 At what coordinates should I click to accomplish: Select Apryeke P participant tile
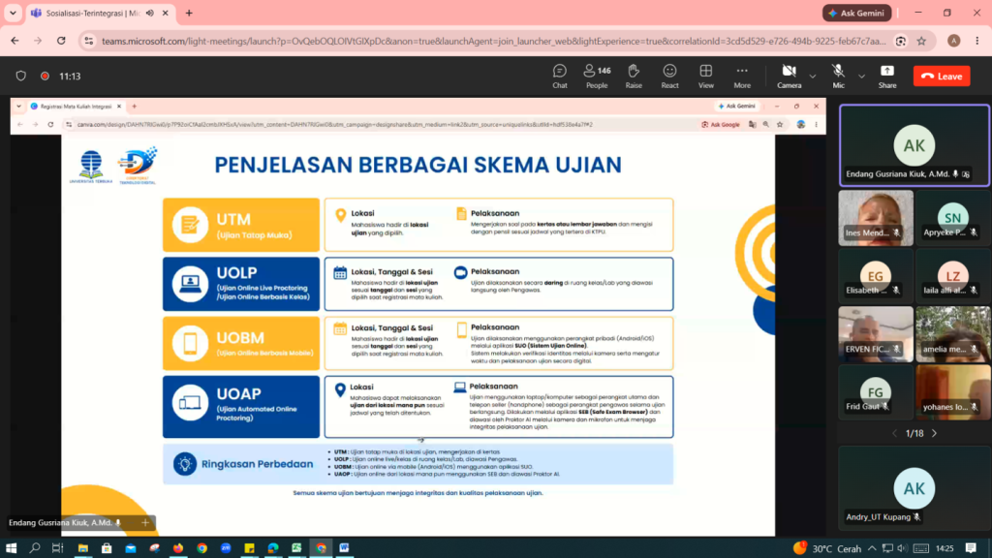tap(953, 218)
